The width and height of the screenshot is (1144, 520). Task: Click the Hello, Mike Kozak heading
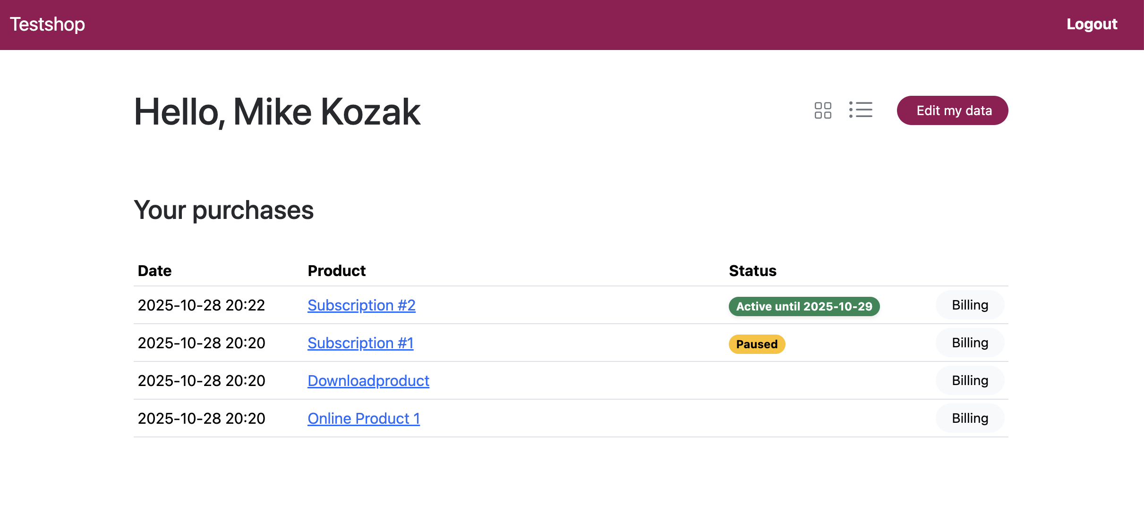[x=277, y=112]
